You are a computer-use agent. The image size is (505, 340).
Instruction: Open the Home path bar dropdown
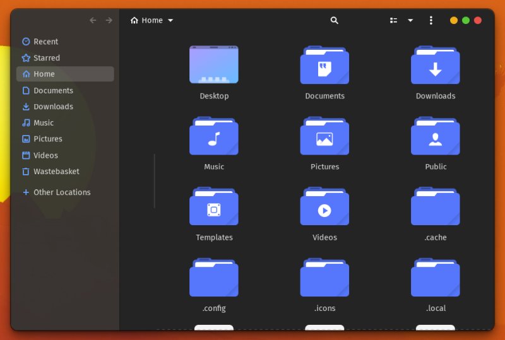point(152,20)
